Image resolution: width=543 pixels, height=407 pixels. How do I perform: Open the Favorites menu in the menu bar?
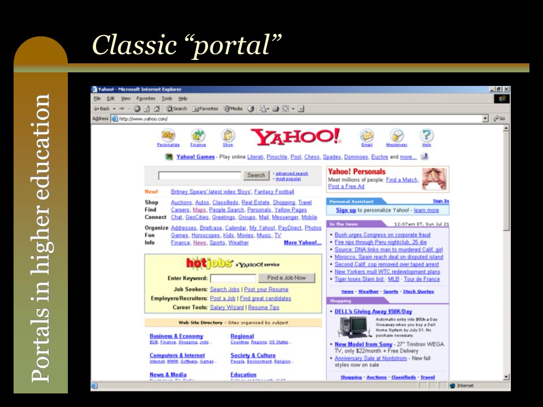point(146,98)
